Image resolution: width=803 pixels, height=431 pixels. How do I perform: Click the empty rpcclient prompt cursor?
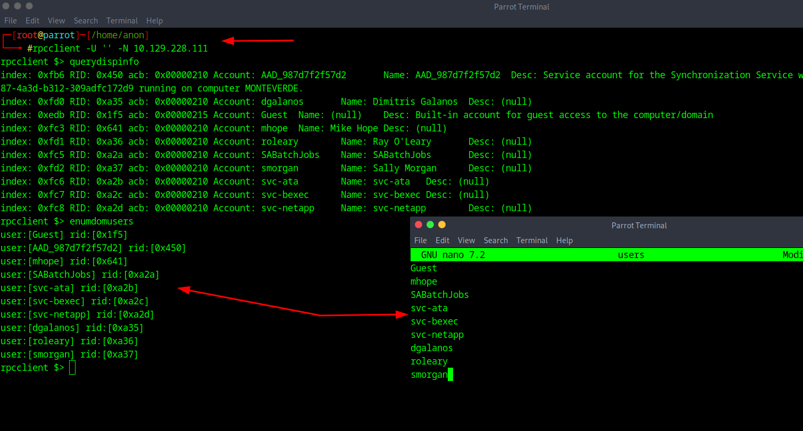72,368
